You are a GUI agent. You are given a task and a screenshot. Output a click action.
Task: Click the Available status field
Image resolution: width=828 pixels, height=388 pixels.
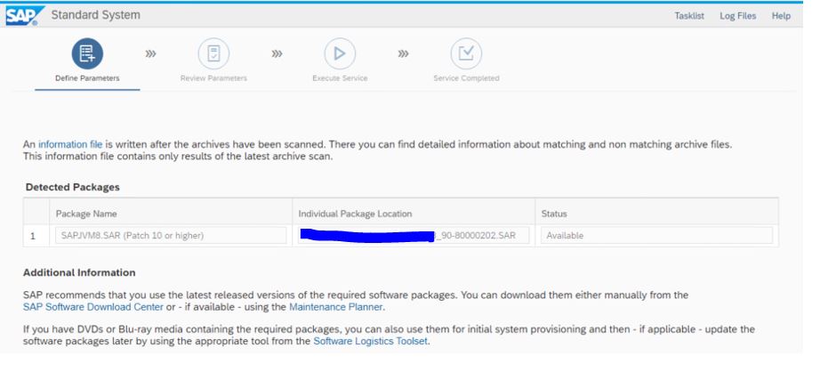(x=656, y=235)
